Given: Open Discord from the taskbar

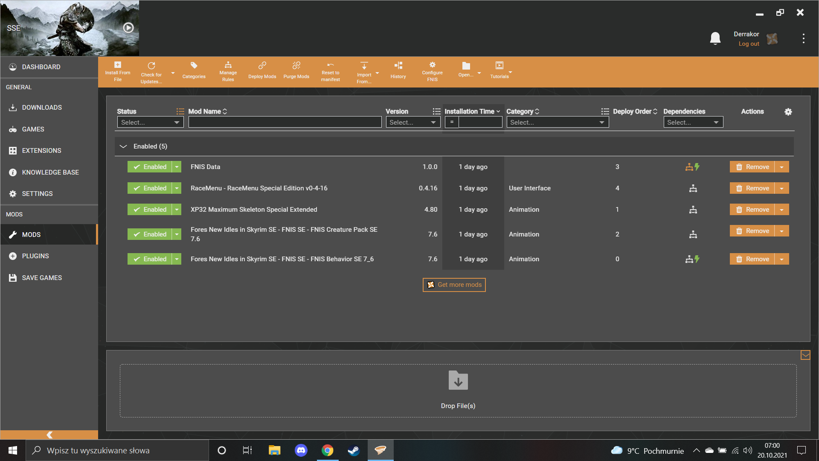Looking at the screenshot, I should click(301, 450).
